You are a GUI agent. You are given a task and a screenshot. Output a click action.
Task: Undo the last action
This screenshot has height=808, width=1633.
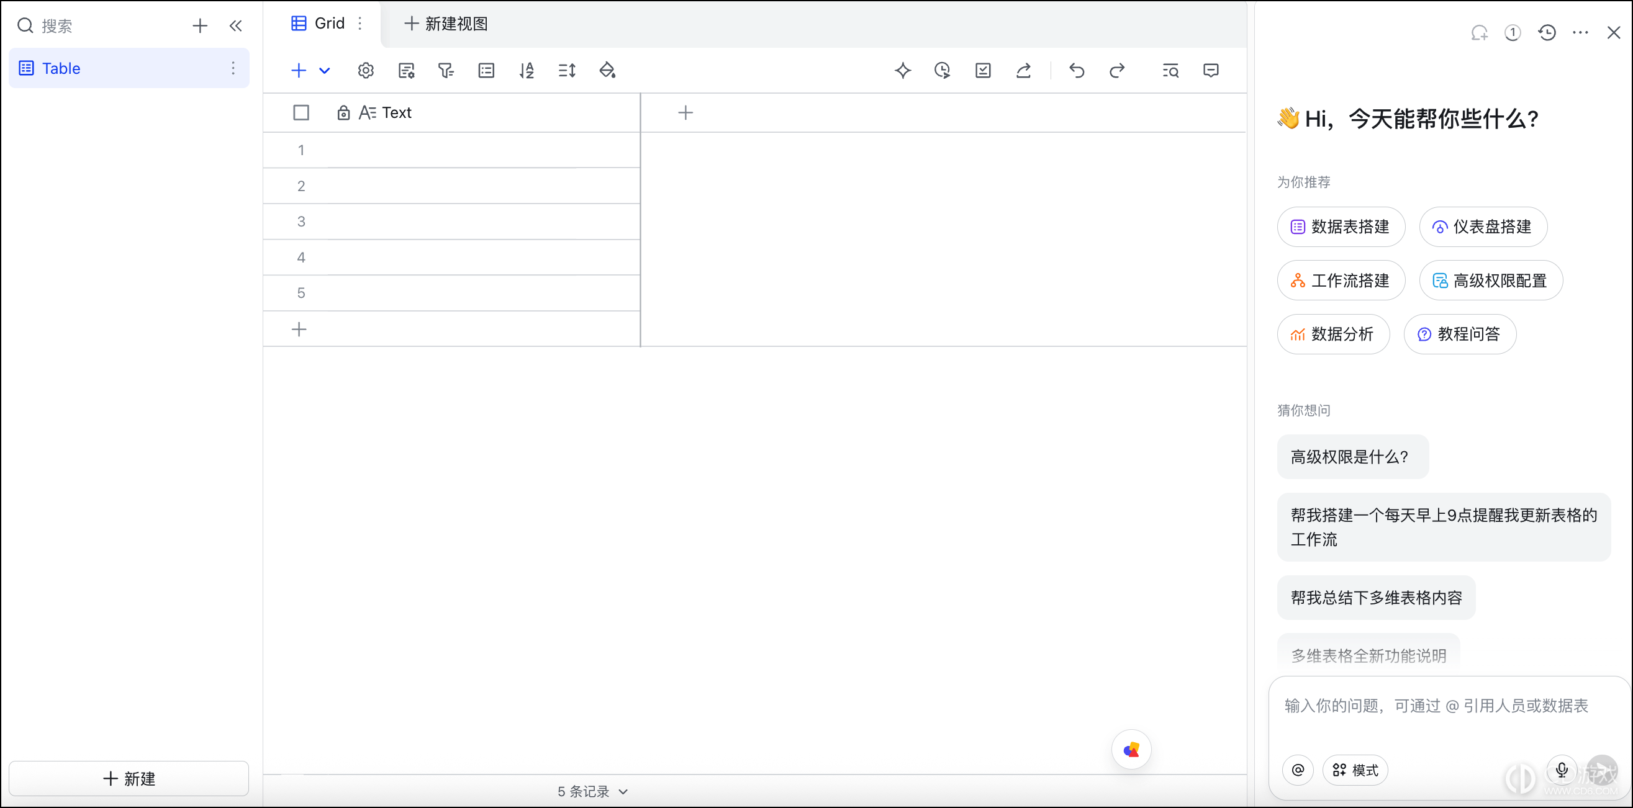1077,70
